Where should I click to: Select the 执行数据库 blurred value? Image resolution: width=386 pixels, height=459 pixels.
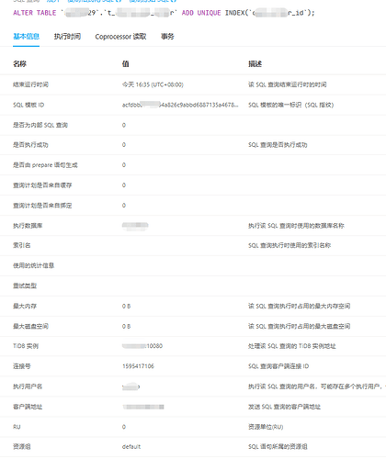click(x=135, y=226)
